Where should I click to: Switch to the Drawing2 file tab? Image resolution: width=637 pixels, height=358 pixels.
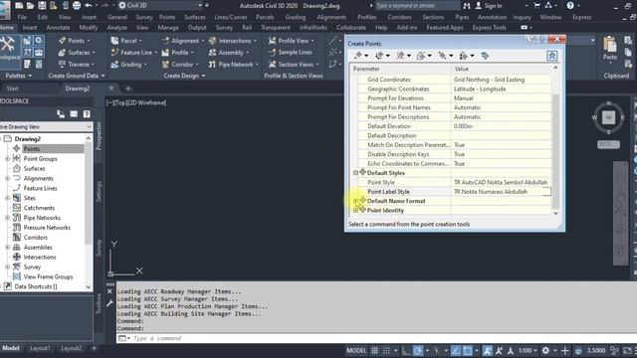[78, 89]
